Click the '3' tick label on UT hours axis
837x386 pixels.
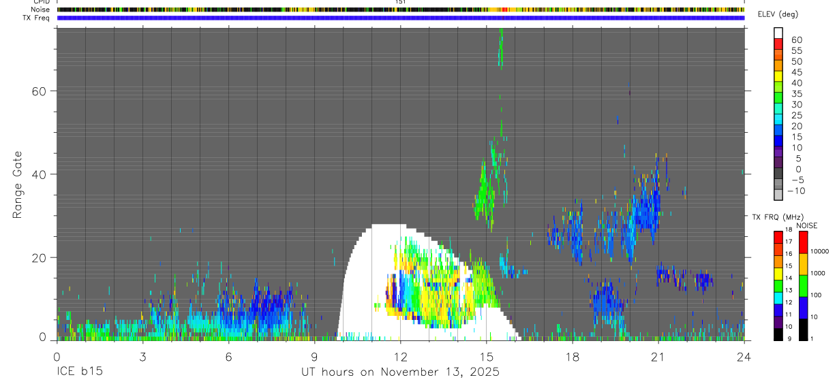[142, 357]
